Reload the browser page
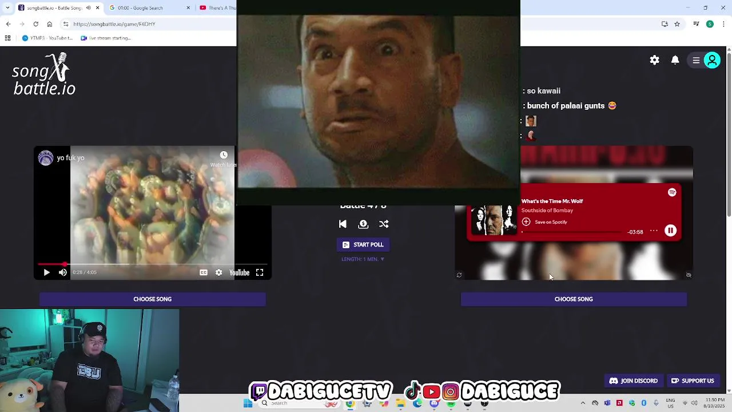The height and width of the screenshot is (412, 732). (35, 24)
